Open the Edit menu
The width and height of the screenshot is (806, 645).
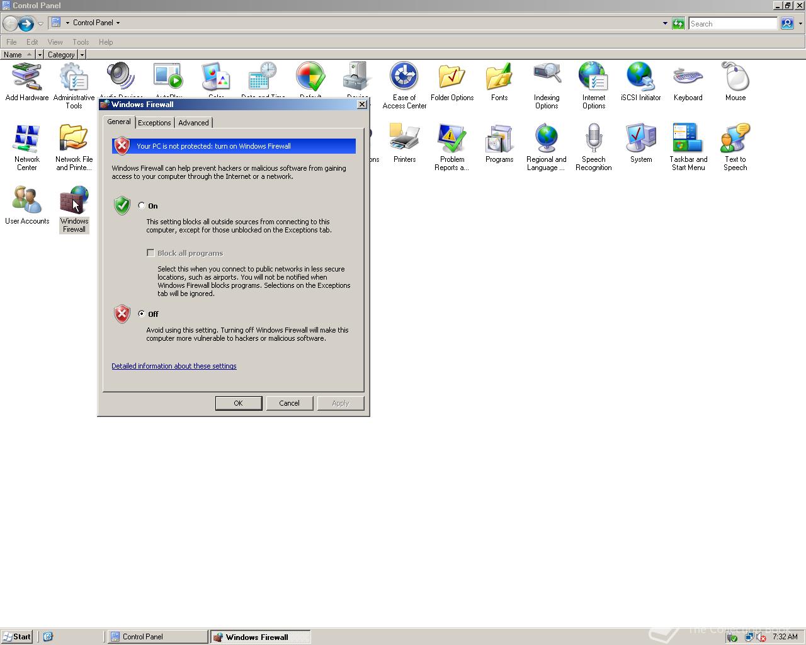32,42
